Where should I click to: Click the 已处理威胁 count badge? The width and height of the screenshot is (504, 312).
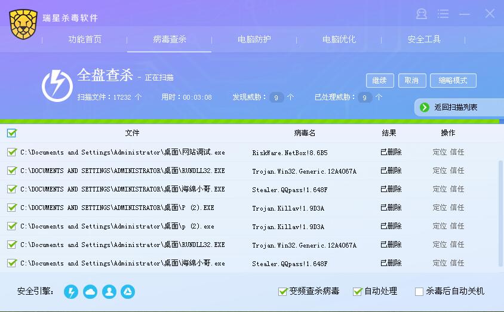click(x=364, y=97)
